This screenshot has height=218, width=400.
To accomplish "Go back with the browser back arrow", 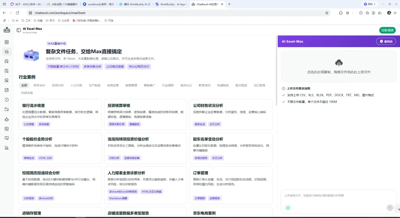I will click(4, 13).
